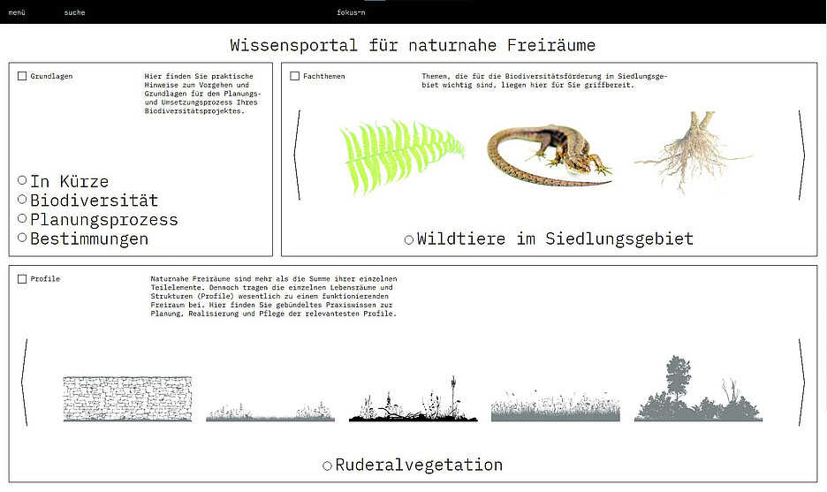
Task: Open the stone wall profile silhouette
Action: [x=127, y=397]
